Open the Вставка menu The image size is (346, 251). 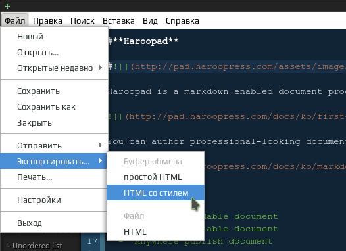pos(118,21)
